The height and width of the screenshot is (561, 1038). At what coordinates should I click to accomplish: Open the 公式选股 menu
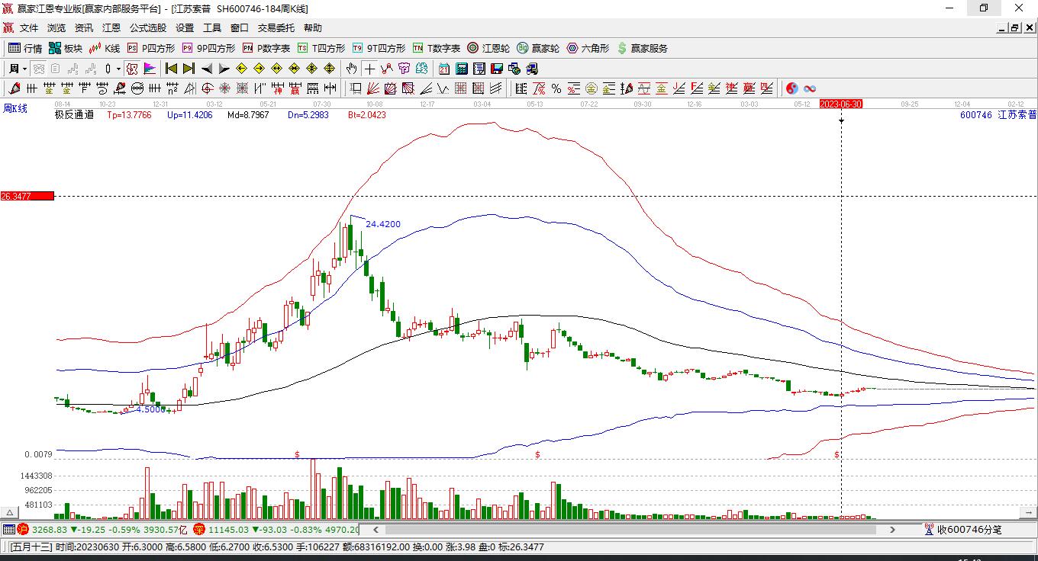coord(148,28)
